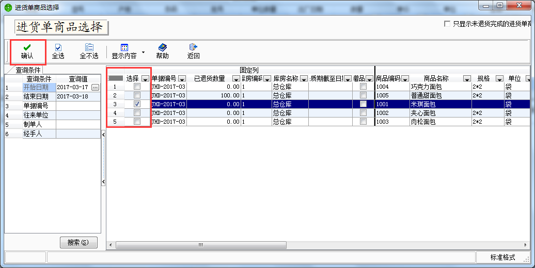Open the 帮助 help book icon
Viewport: 535px width, 268px height.
point(162,47)
